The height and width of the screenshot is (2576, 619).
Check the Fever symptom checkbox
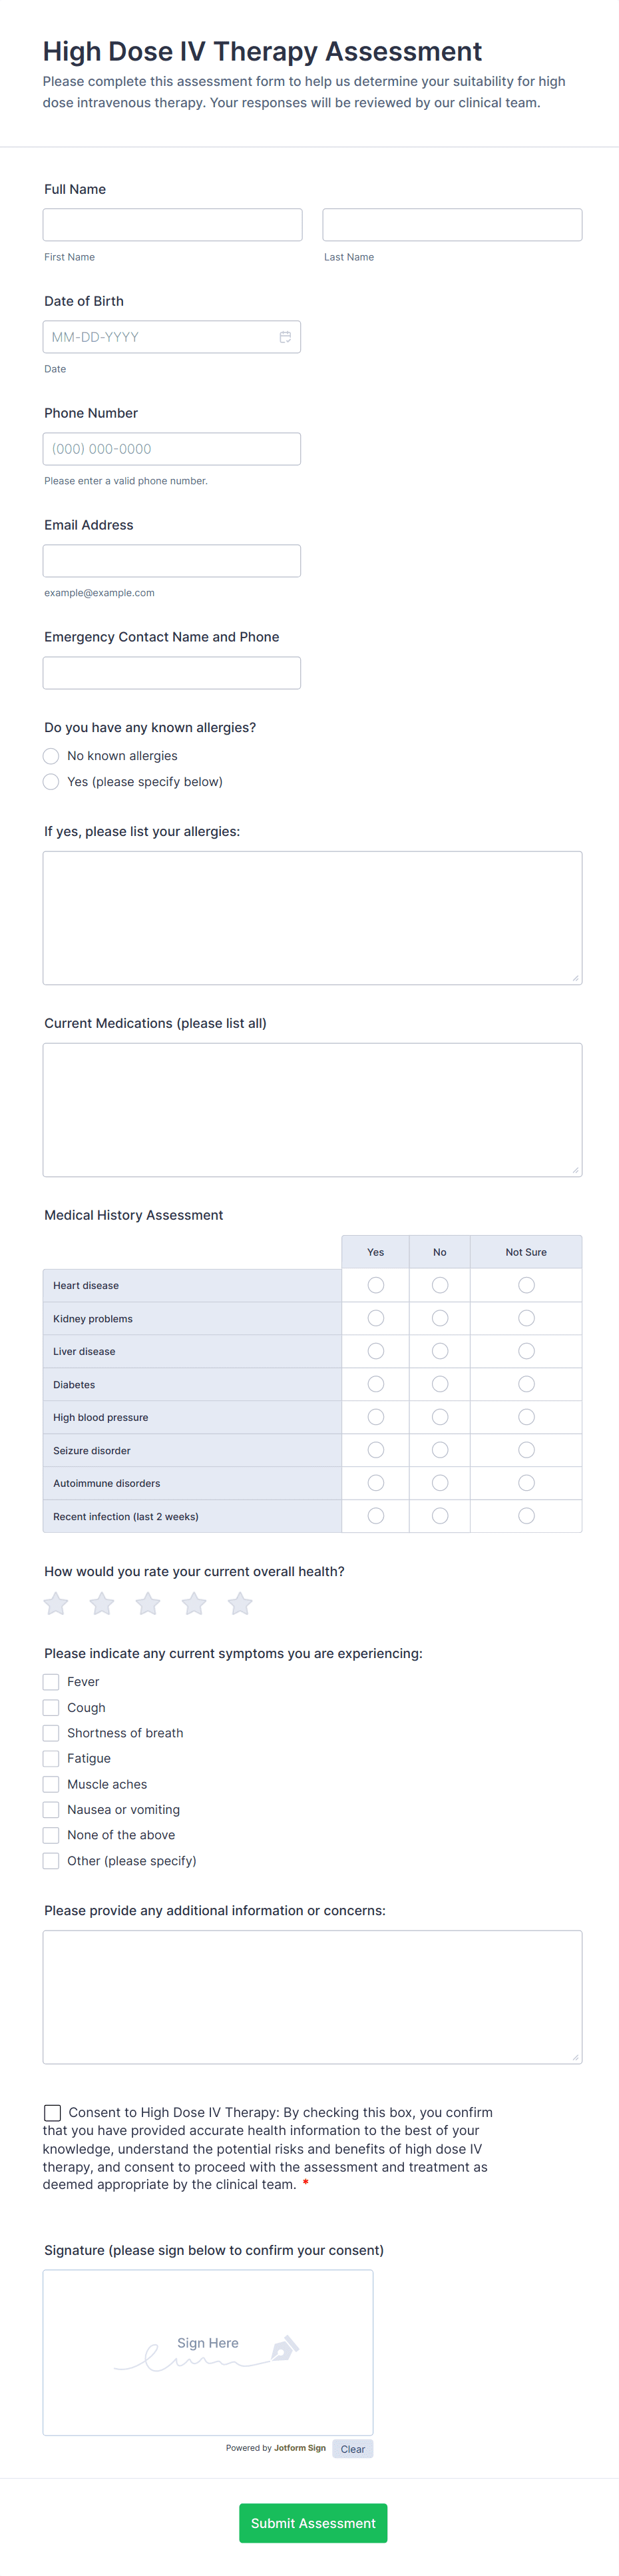point(51,1682)
